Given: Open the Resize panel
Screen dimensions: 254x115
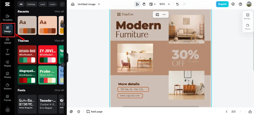Looking at the screenshot, I should click(x=247, y=27).
